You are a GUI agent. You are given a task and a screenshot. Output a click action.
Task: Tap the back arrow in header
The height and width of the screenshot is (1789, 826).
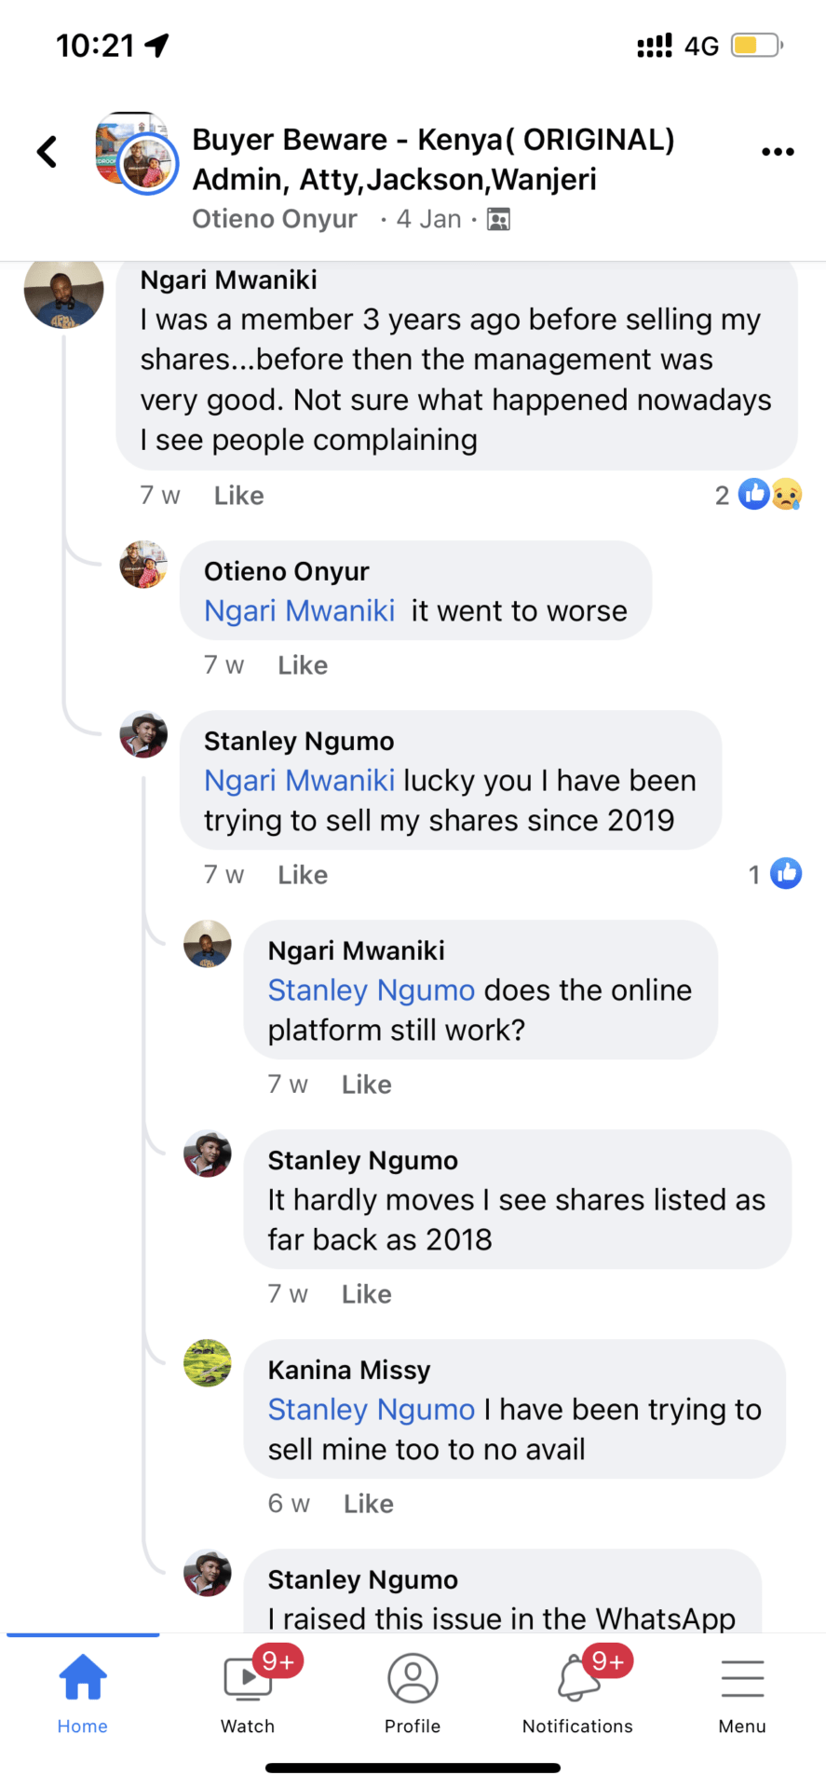click(x=47, y=152)
